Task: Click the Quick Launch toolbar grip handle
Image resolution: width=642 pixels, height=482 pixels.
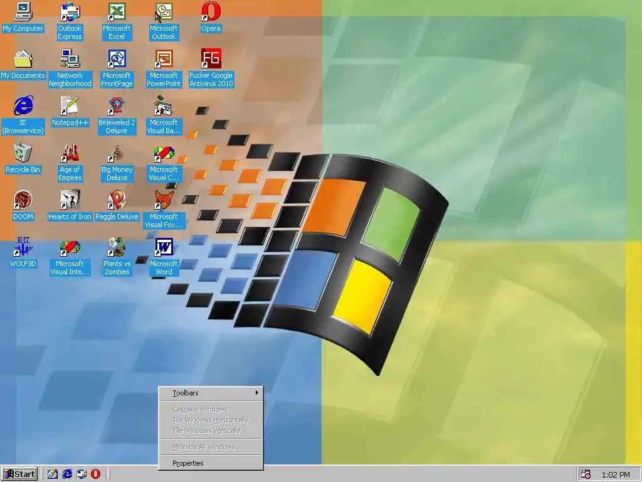Action: click(43, 474)
